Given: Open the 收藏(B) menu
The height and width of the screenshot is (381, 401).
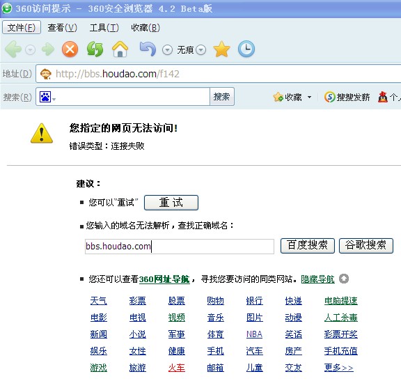Looking at the screenshot, I should click(146, 28).
